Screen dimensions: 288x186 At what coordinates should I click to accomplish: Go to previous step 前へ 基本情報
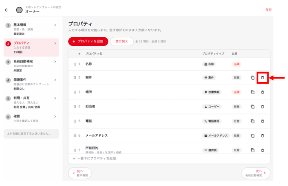[80, 173]
